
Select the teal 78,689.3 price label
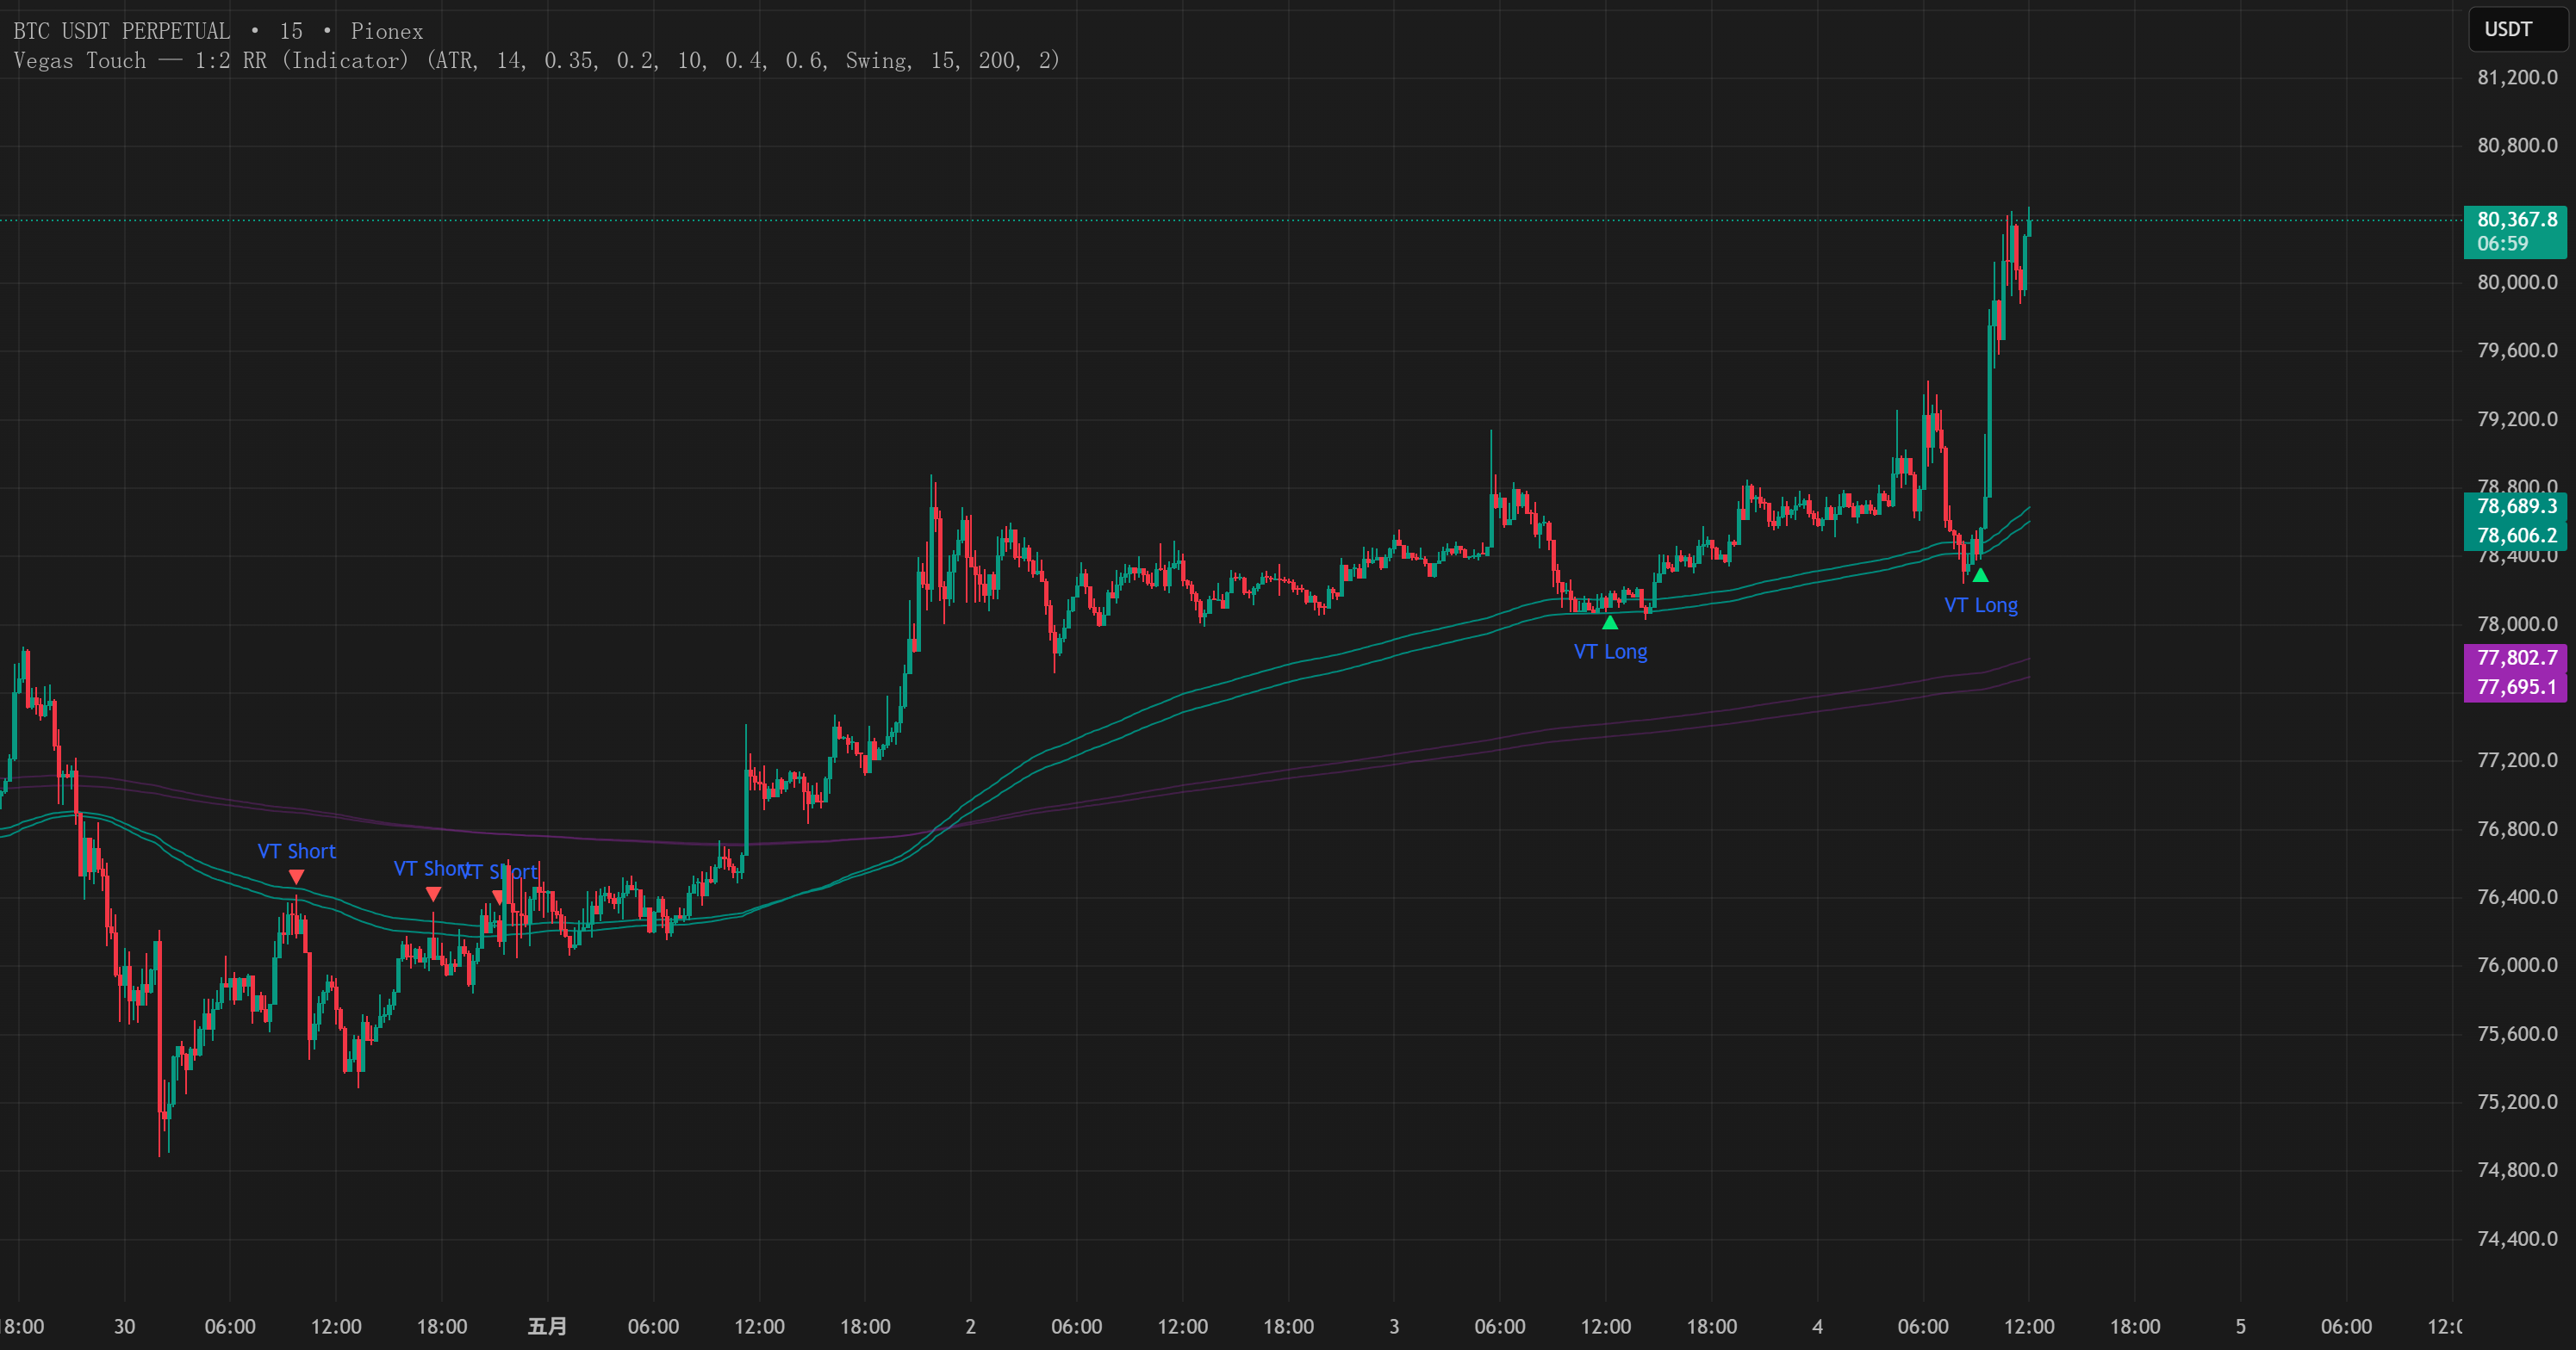pos(2515,505)
